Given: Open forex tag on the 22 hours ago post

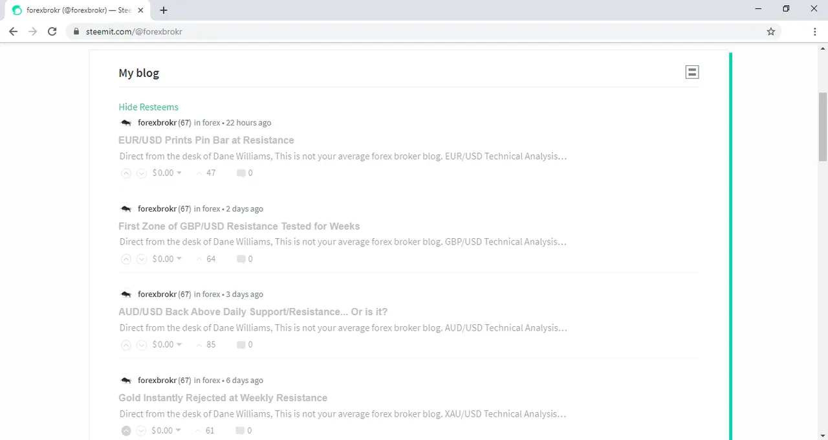Looking at the screenshot, I should click(x=212, y=122).
